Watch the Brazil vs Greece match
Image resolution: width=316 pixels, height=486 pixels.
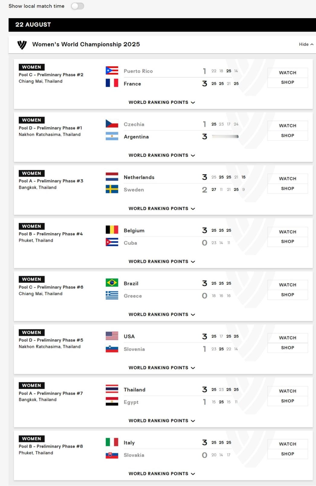[x=288, y=285]
